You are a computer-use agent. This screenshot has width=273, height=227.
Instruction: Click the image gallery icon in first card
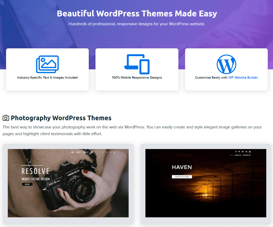tap(47, 64)
